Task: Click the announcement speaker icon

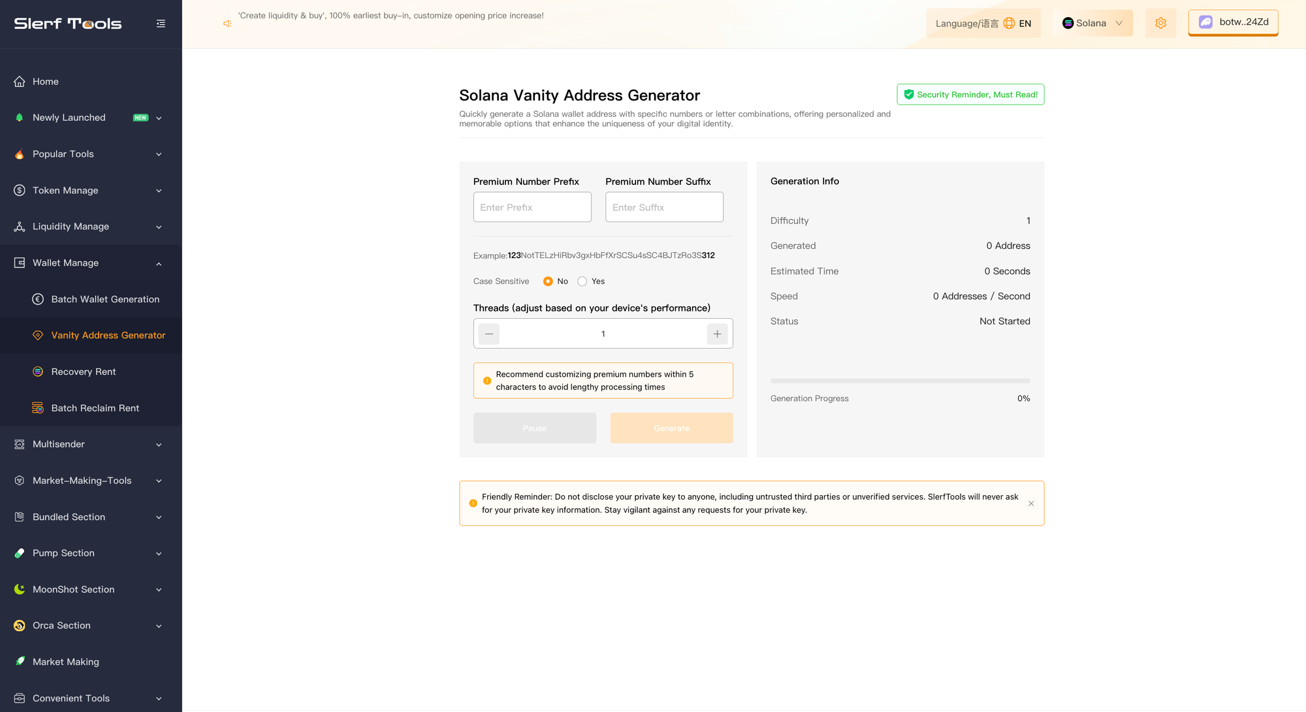Action: coord(227,24)
